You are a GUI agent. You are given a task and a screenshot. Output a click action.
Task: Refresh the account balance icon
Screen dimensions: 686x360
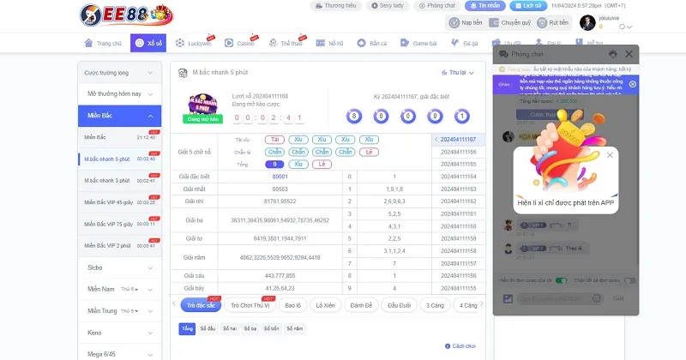click(x=622, y=27)
